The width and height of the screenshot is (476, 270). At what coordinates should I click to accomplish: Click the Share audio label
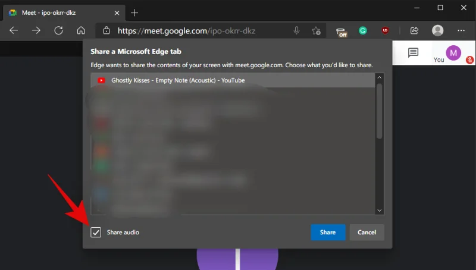(x=123, y=233)
